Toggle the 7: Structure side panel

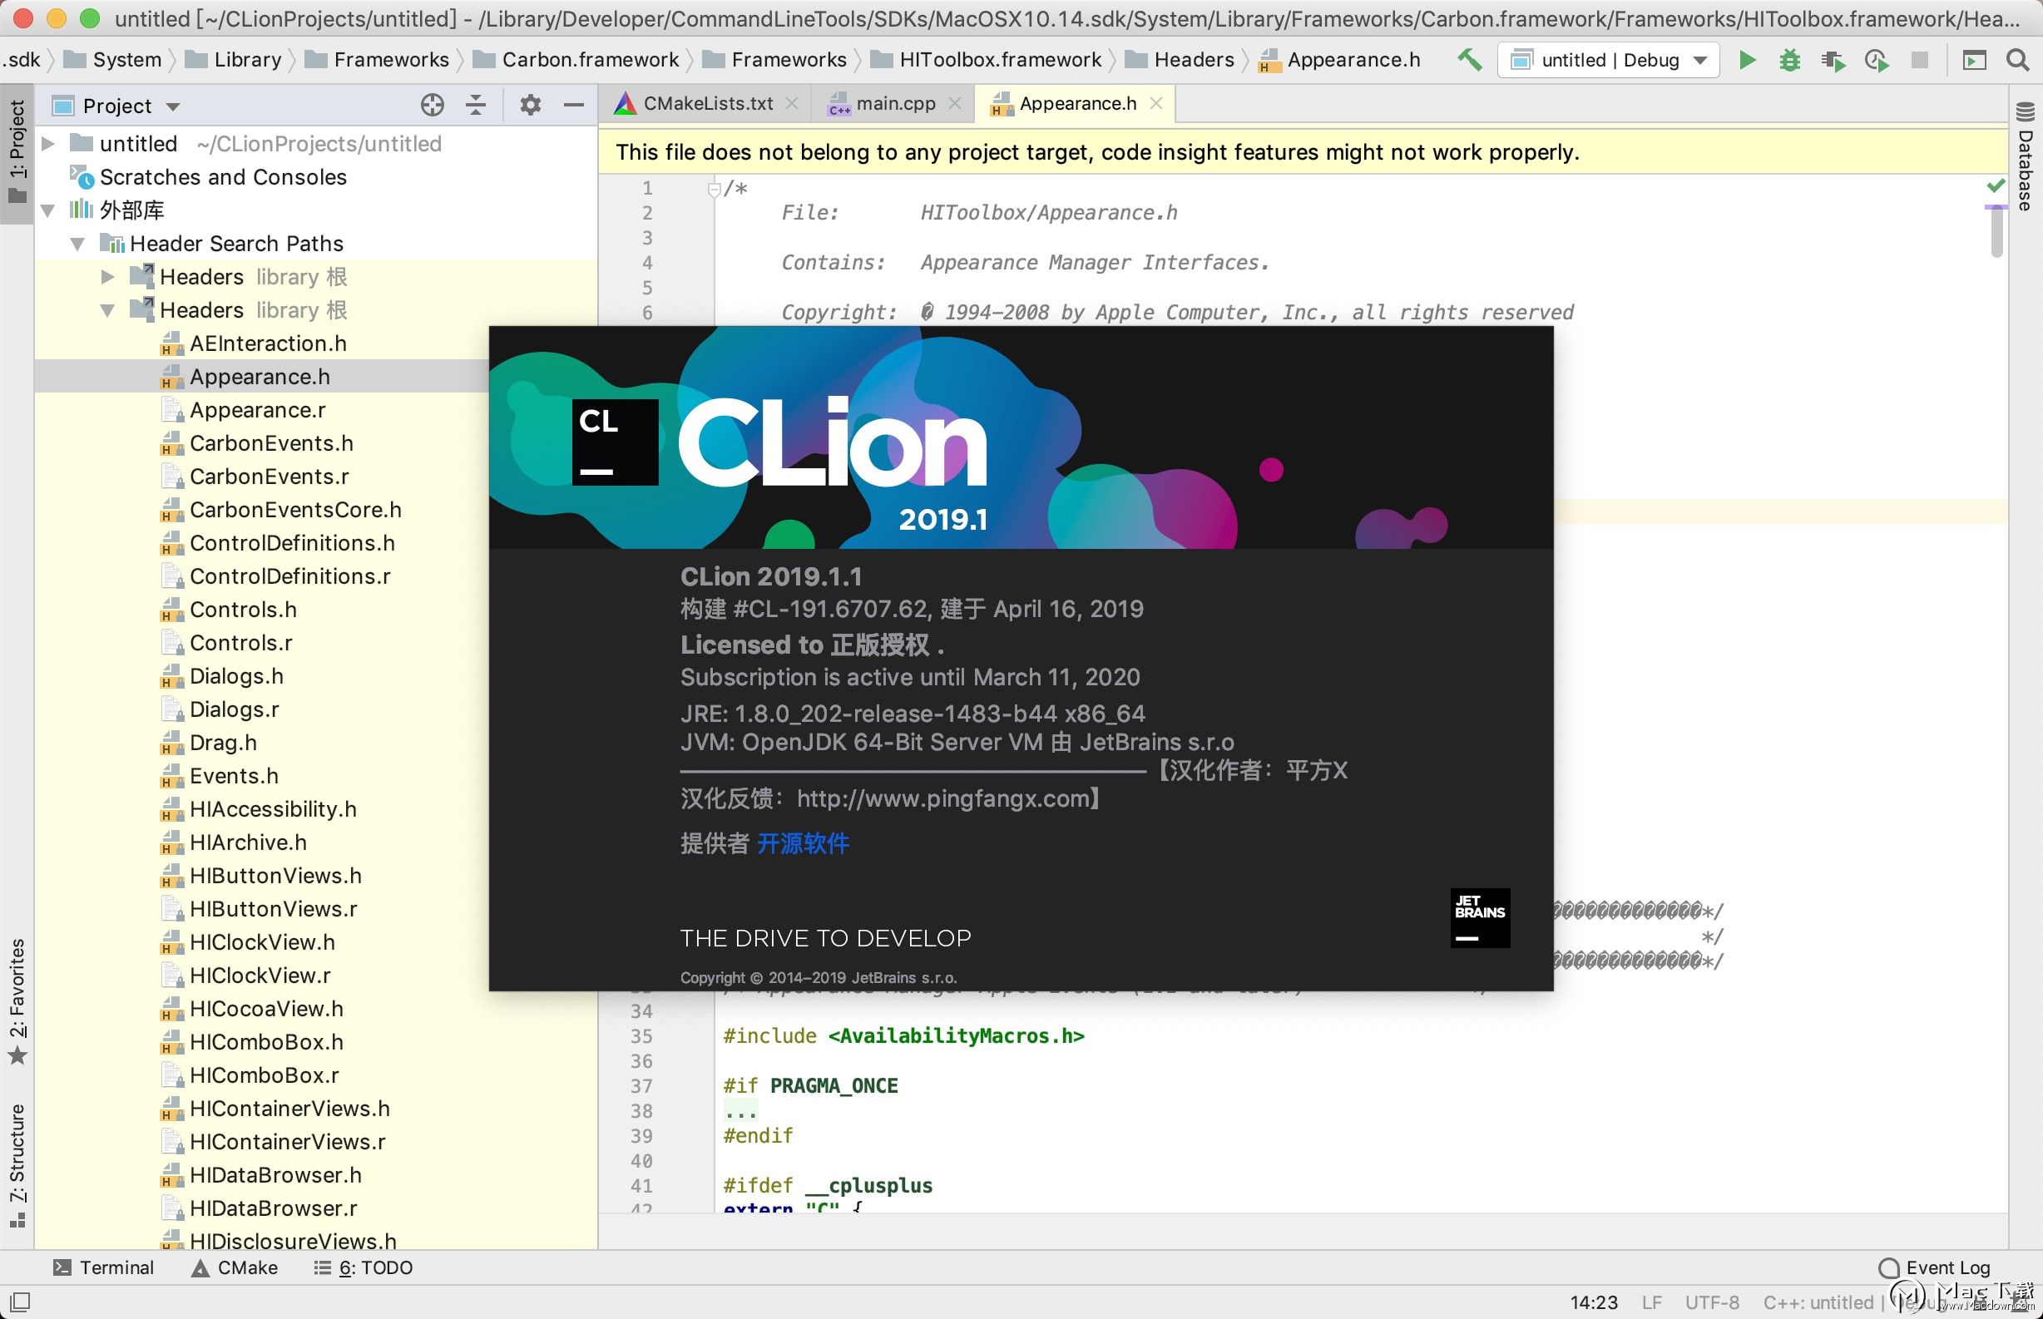pyautogui.click(x=17, y=1165)
